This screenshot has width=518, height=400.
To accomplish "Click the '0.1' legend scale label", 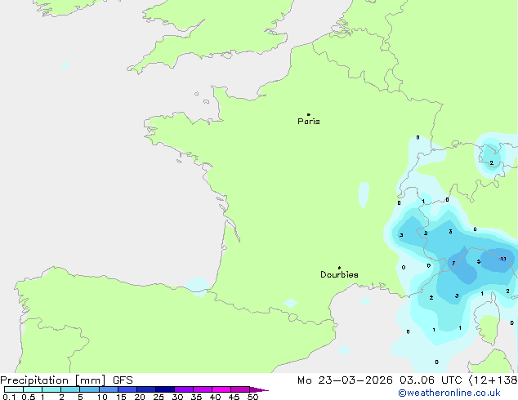I will point(9,397).
